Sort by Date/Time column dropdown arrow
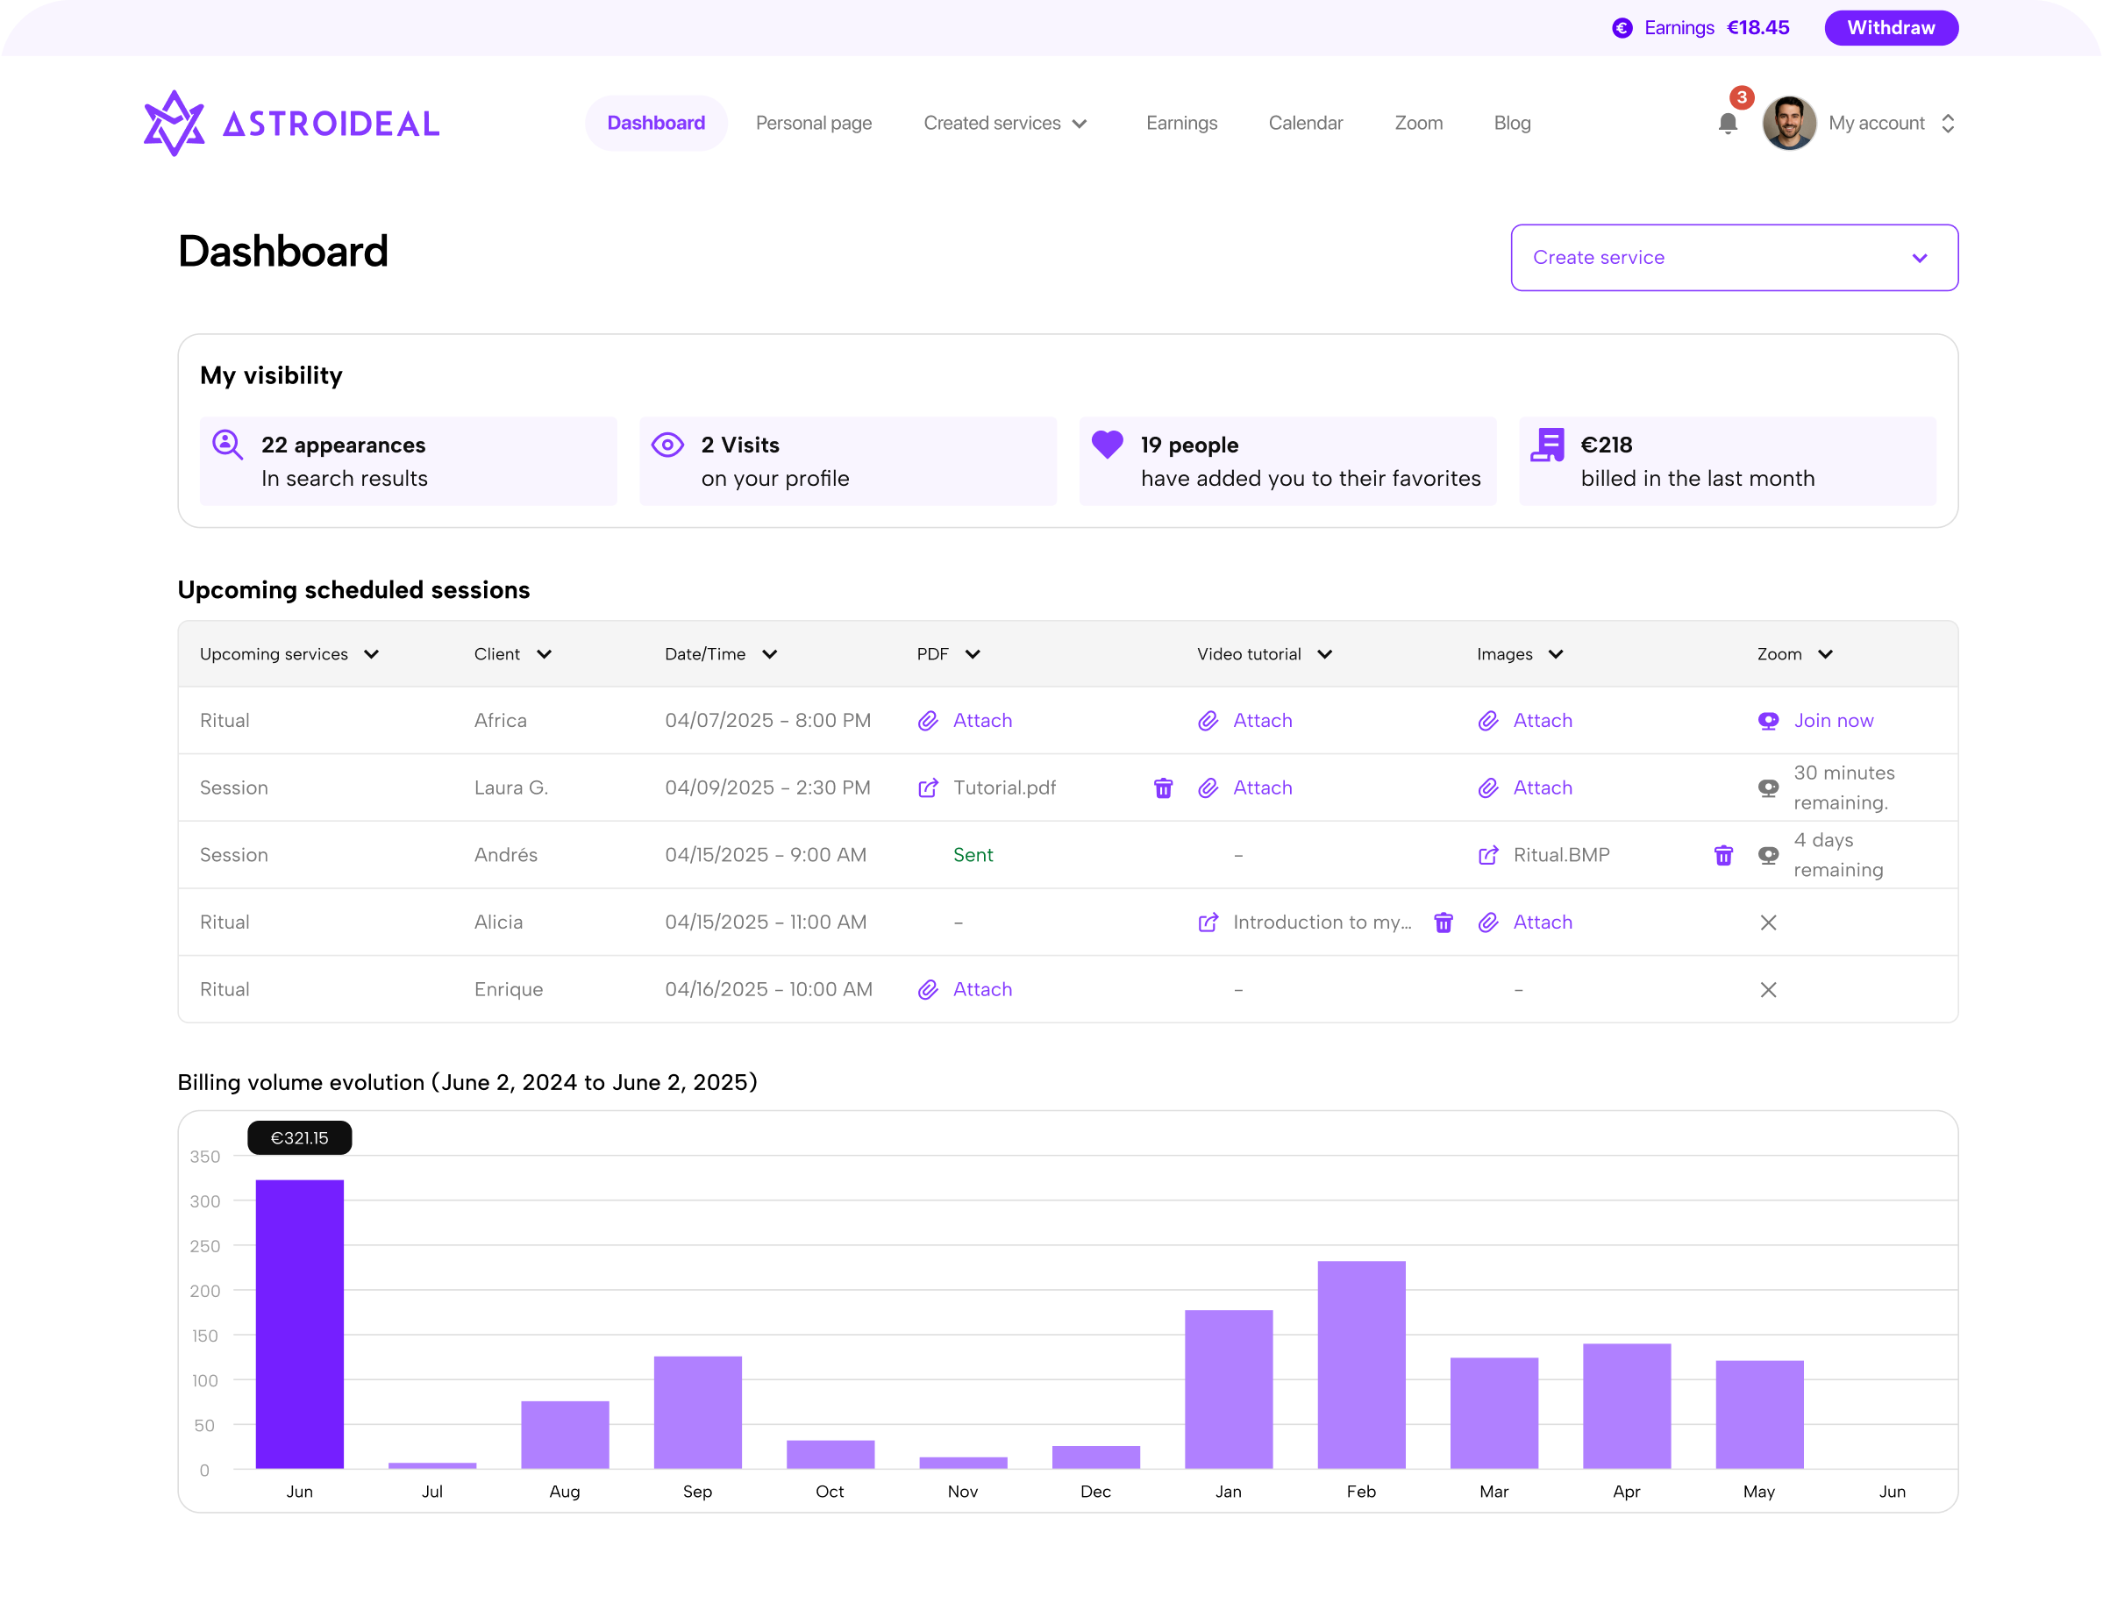2103x1603 pixels. [769, 654]
